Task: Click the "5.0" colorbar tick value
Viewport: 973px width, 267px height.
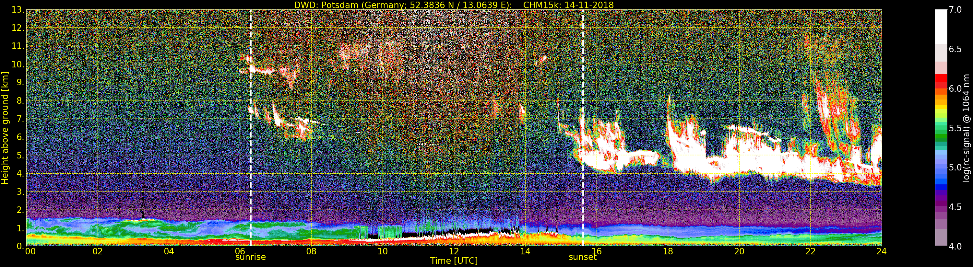Action: click(x=955, y=167)
